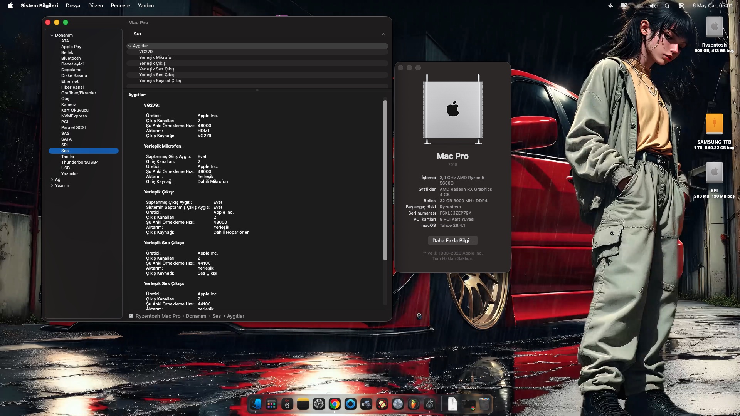Select Apple Pay in the sidebar
Viewport: 740px width, 416px height.
point(71,47)
